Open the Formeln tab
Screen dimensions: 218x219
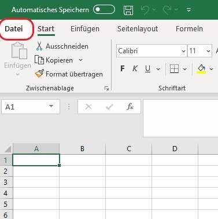(189, 29)
